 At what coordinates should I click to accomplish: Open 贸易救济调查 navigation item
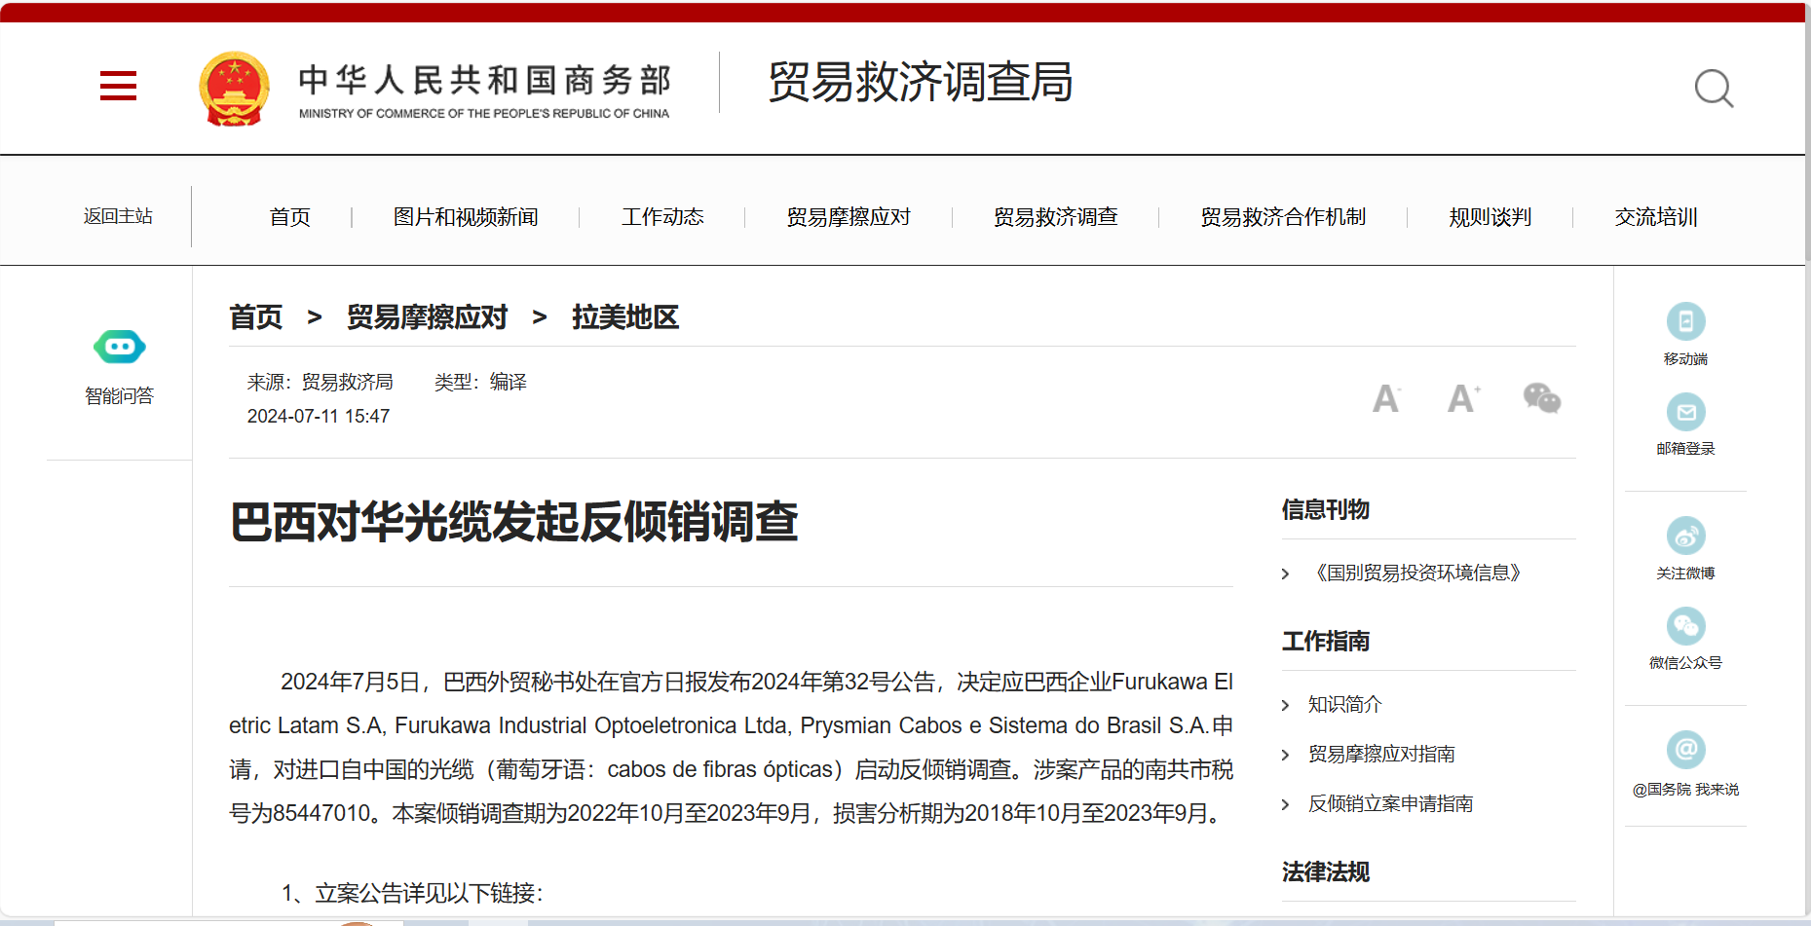pos(1056,217)
